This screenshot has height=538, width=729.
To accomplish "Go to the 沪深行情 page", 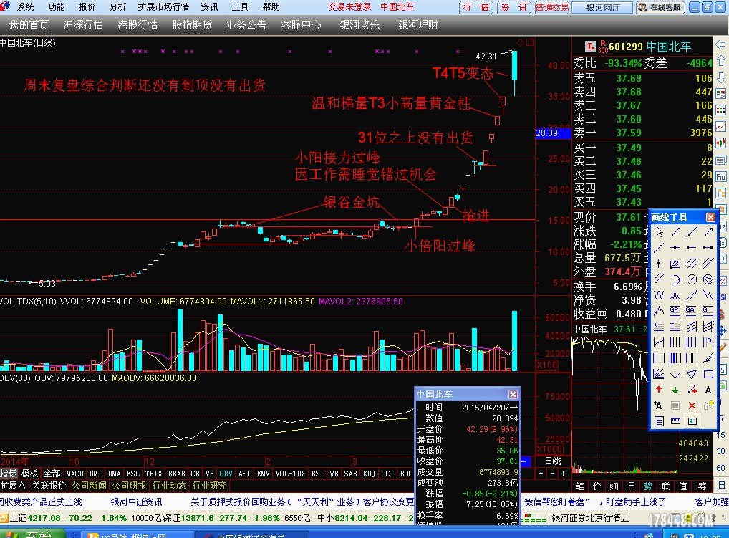I will 83,24.
